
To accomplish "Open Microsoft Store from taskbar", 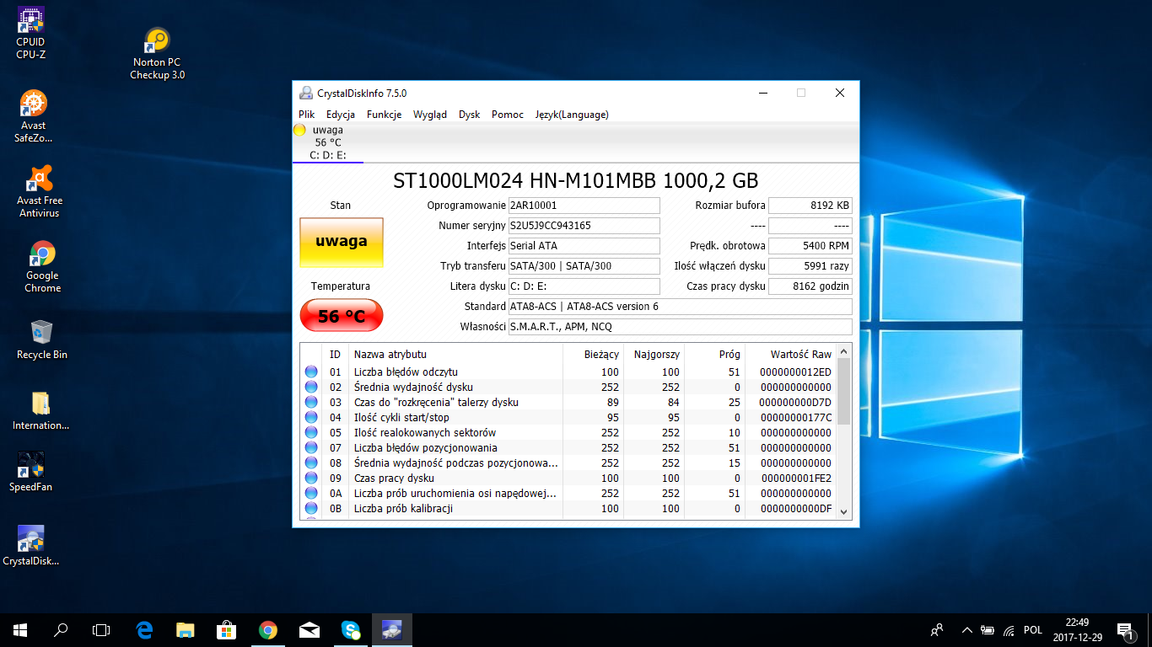I will coord(227,629).
